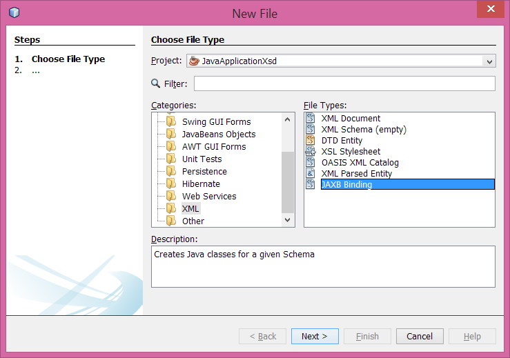The width and height of the screenshot is (510, 358).
Task: Click the OASIS XML Catalog file icon
Action: [x=311, y=162]
